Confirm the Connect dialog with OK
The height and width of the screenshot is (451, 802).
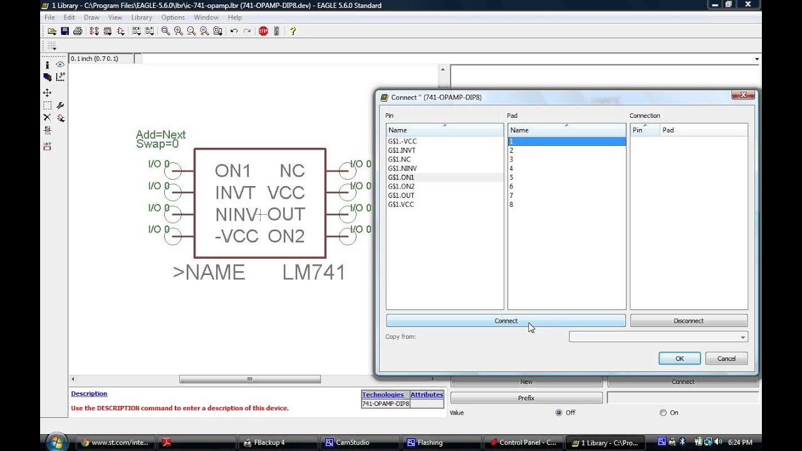pyautogui.click(x=680, y=358)
